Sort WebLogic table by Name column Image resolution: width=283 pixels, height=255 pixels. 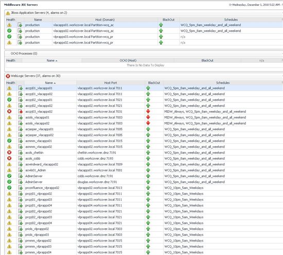[50, 83]
